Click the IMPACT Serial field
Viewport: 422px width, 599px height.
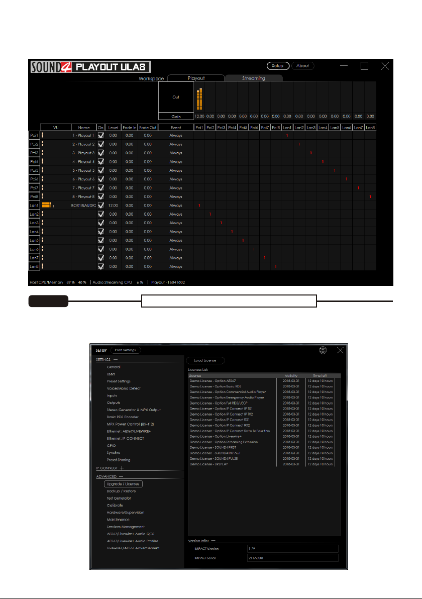point(293,558)
